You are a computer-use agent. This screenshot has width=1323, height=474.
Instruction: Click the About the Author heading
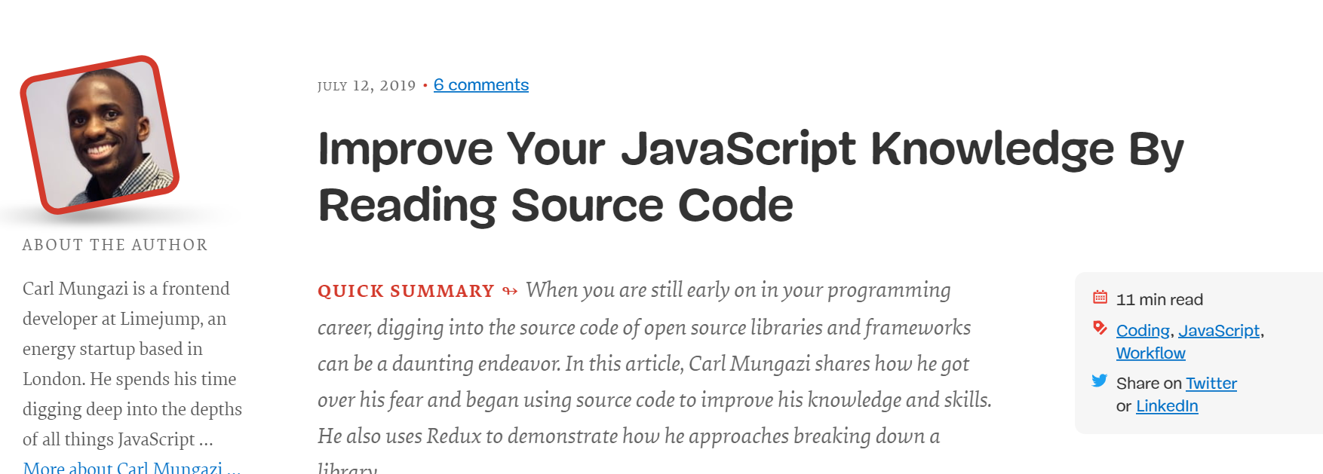(x=115, y=245)
